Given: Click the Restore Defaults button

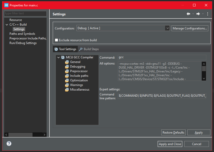Looking at the screenshot, I should pyautogui.click(x=173, y=133).
